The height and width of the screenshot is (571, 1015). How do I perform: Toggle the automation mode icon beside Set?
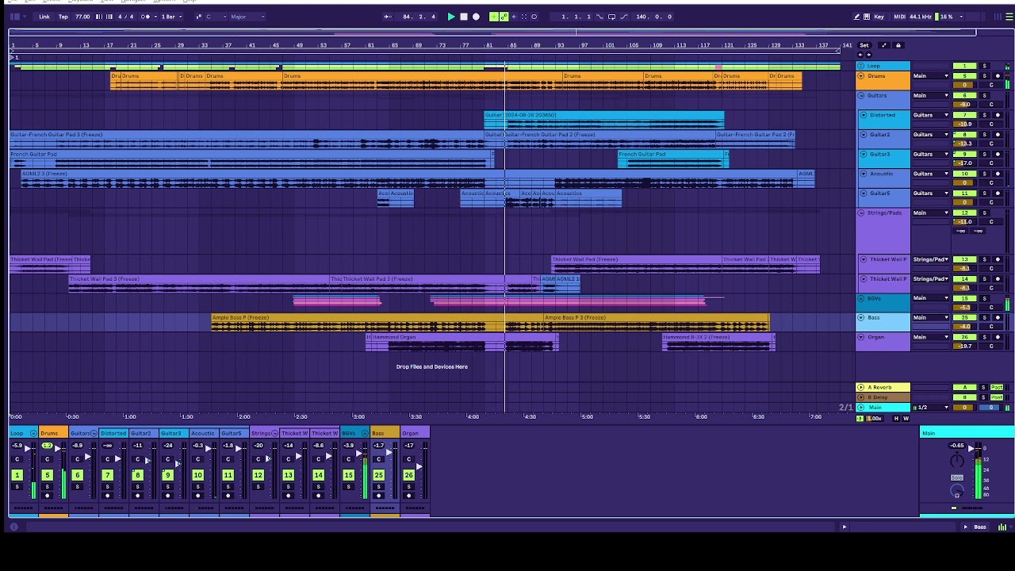tap(884, 45)
